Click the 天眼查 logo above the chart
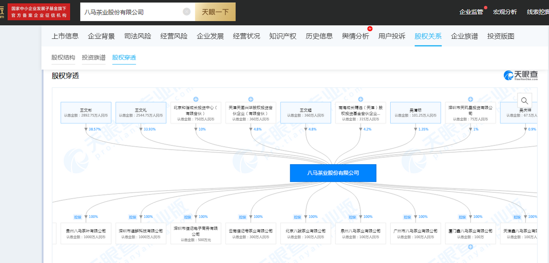Viewport: 549px width, 263px height. pyautogui.click(x=521, y=75)
